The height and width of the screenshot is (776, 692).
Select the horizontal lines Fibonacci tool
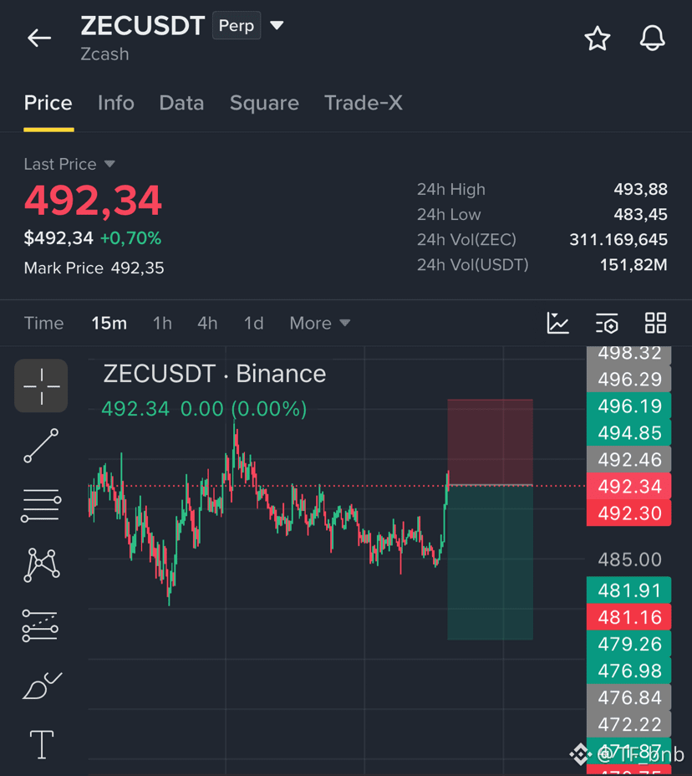(41, 505)
